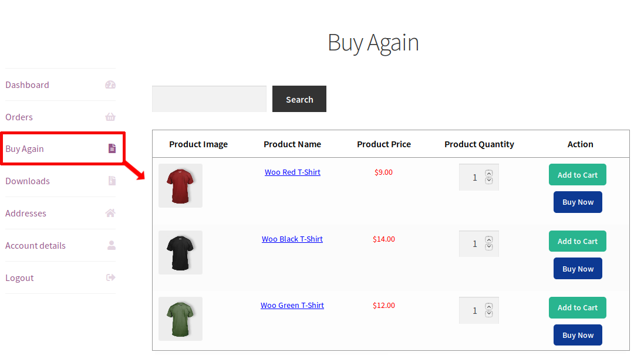This screenshot has width=634, height=359.
Task: Decrease quantity for Woo Green T-Shirt
Action: point(488,314)
